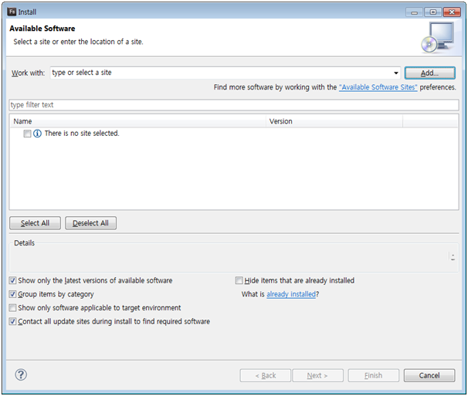Open the Work with site dropdown arrow
The height and width of the screenshot is (396, 468).
[395, 73]
